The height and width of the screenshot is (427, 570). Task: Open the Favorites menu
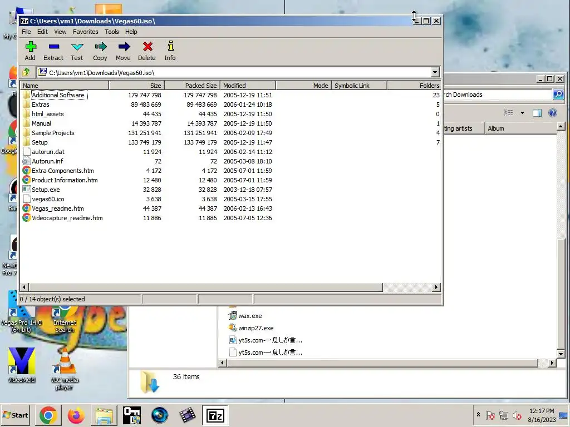[85, 32]
